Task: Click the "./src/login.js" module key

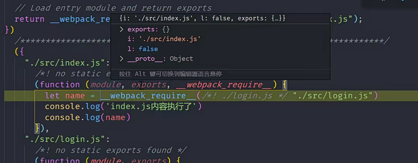Action: point(65,139)
